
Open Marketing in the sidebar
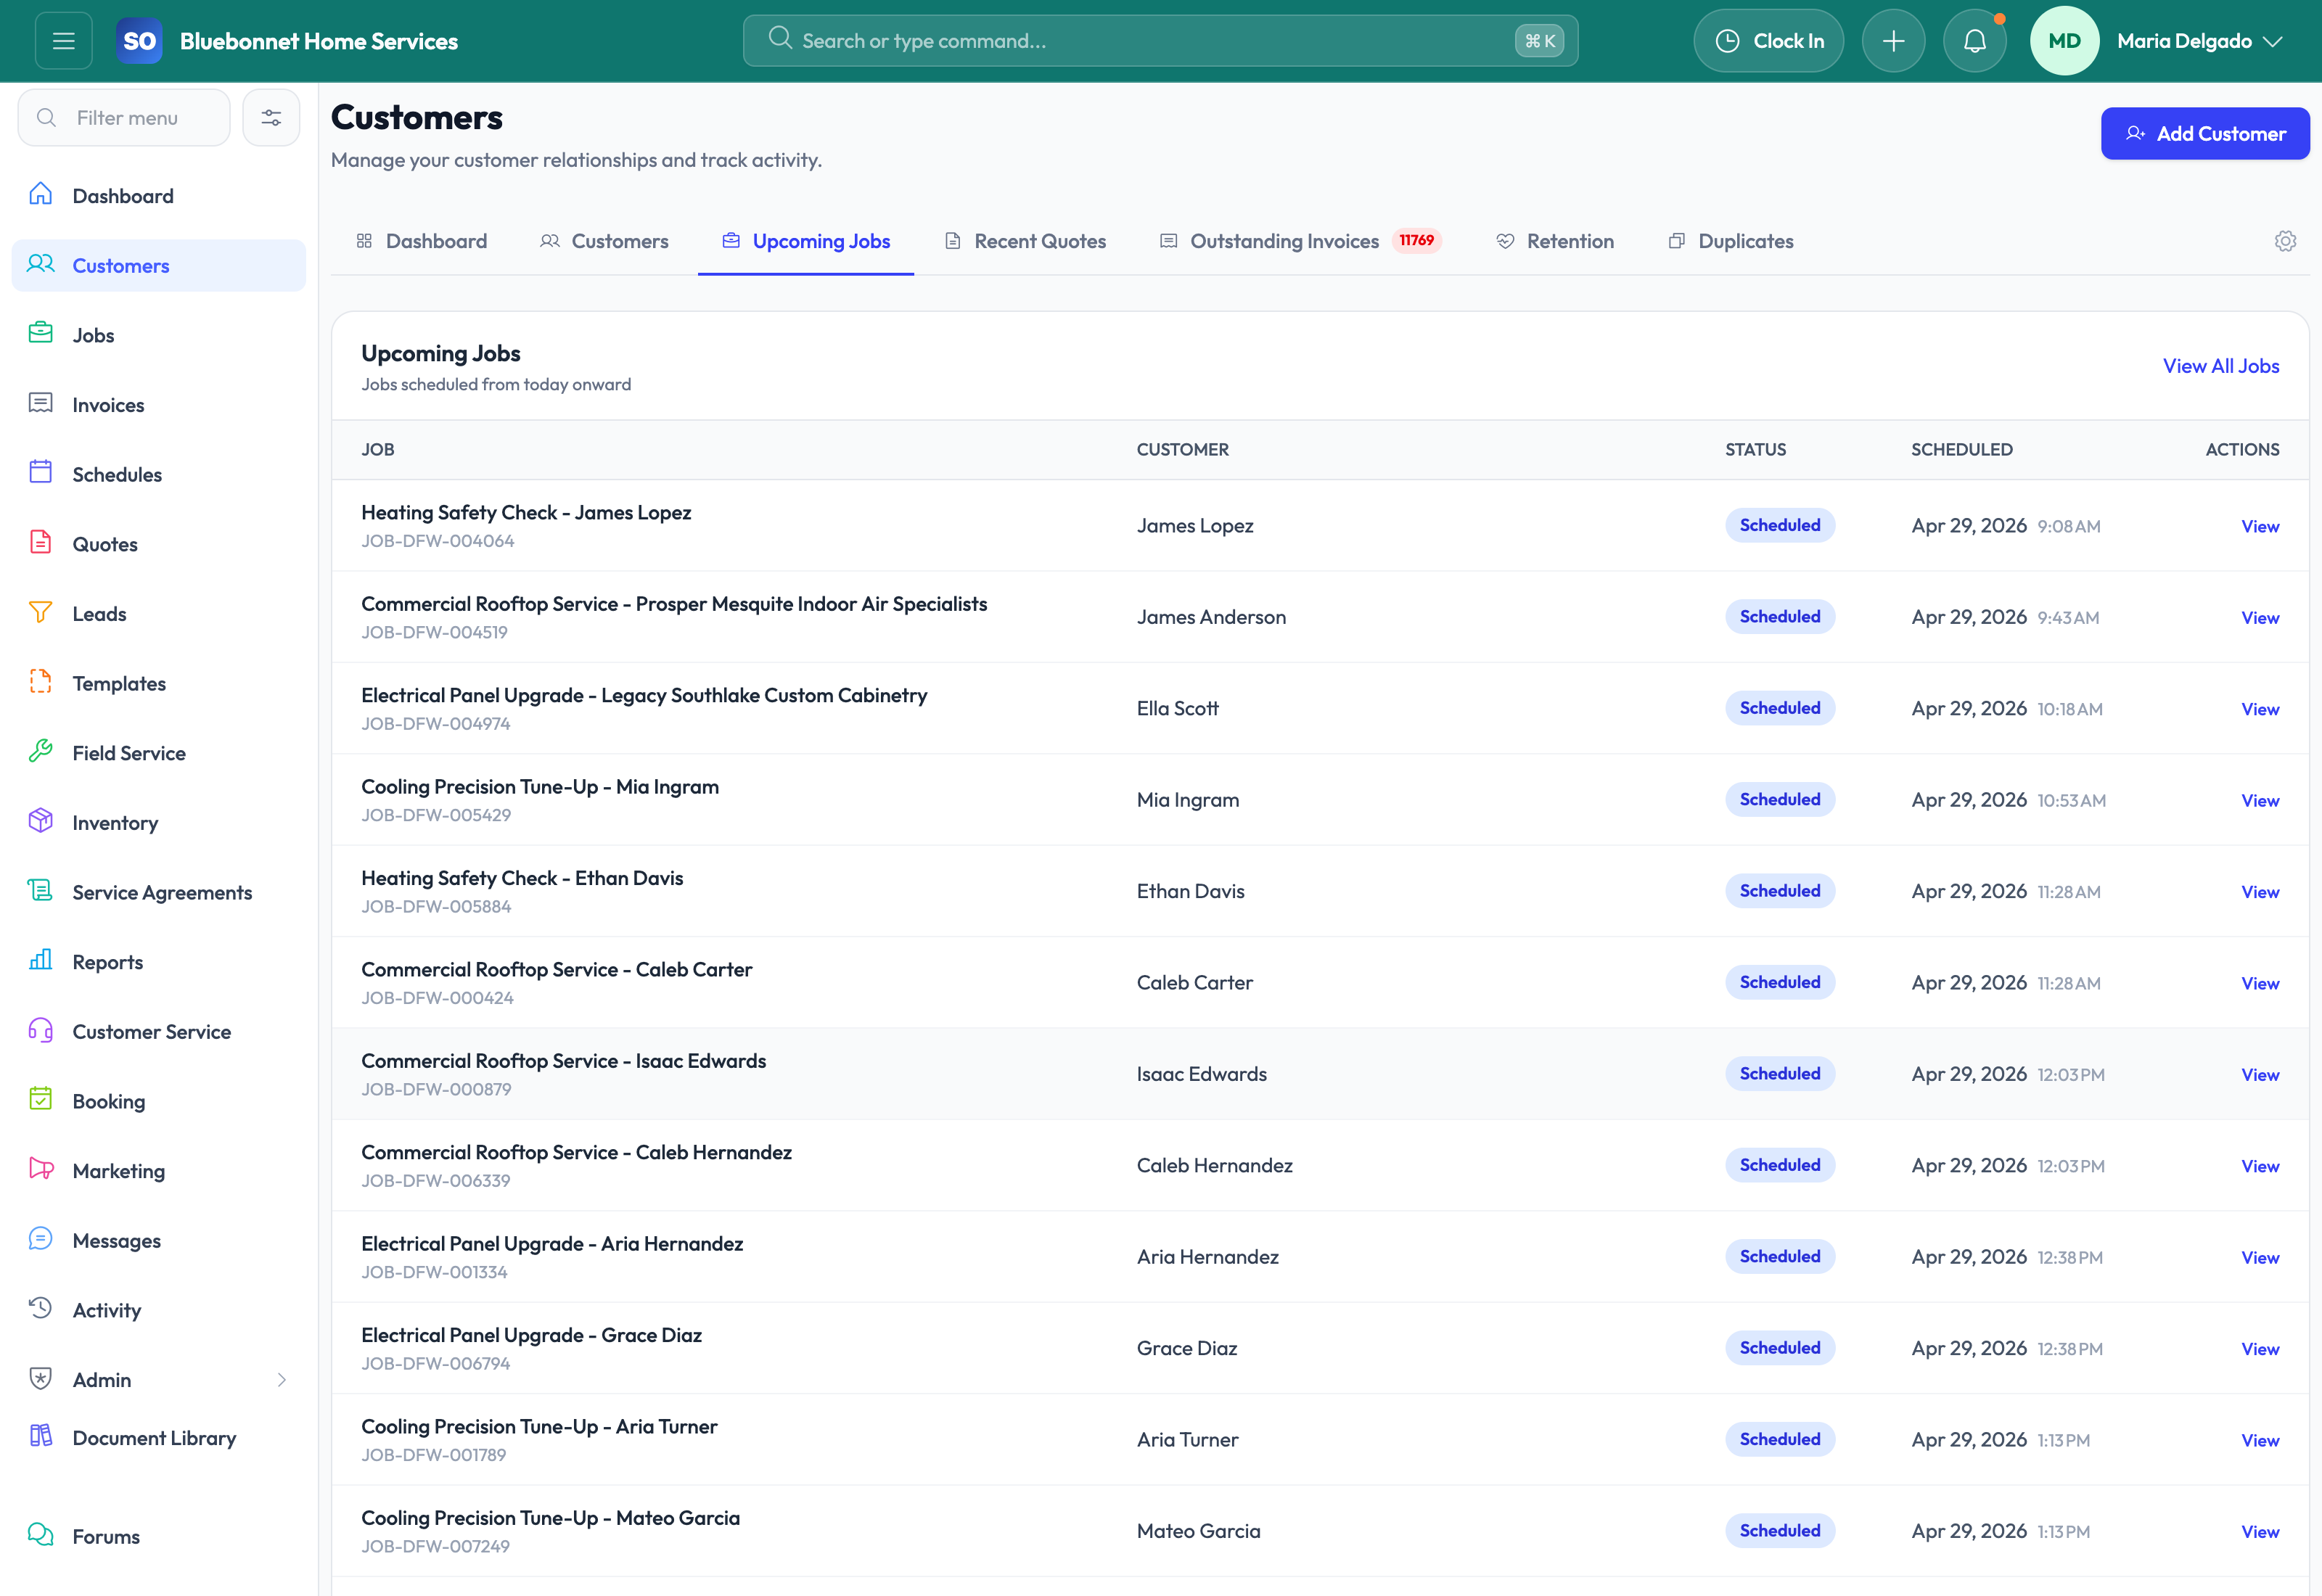[x=159, y=1171]
